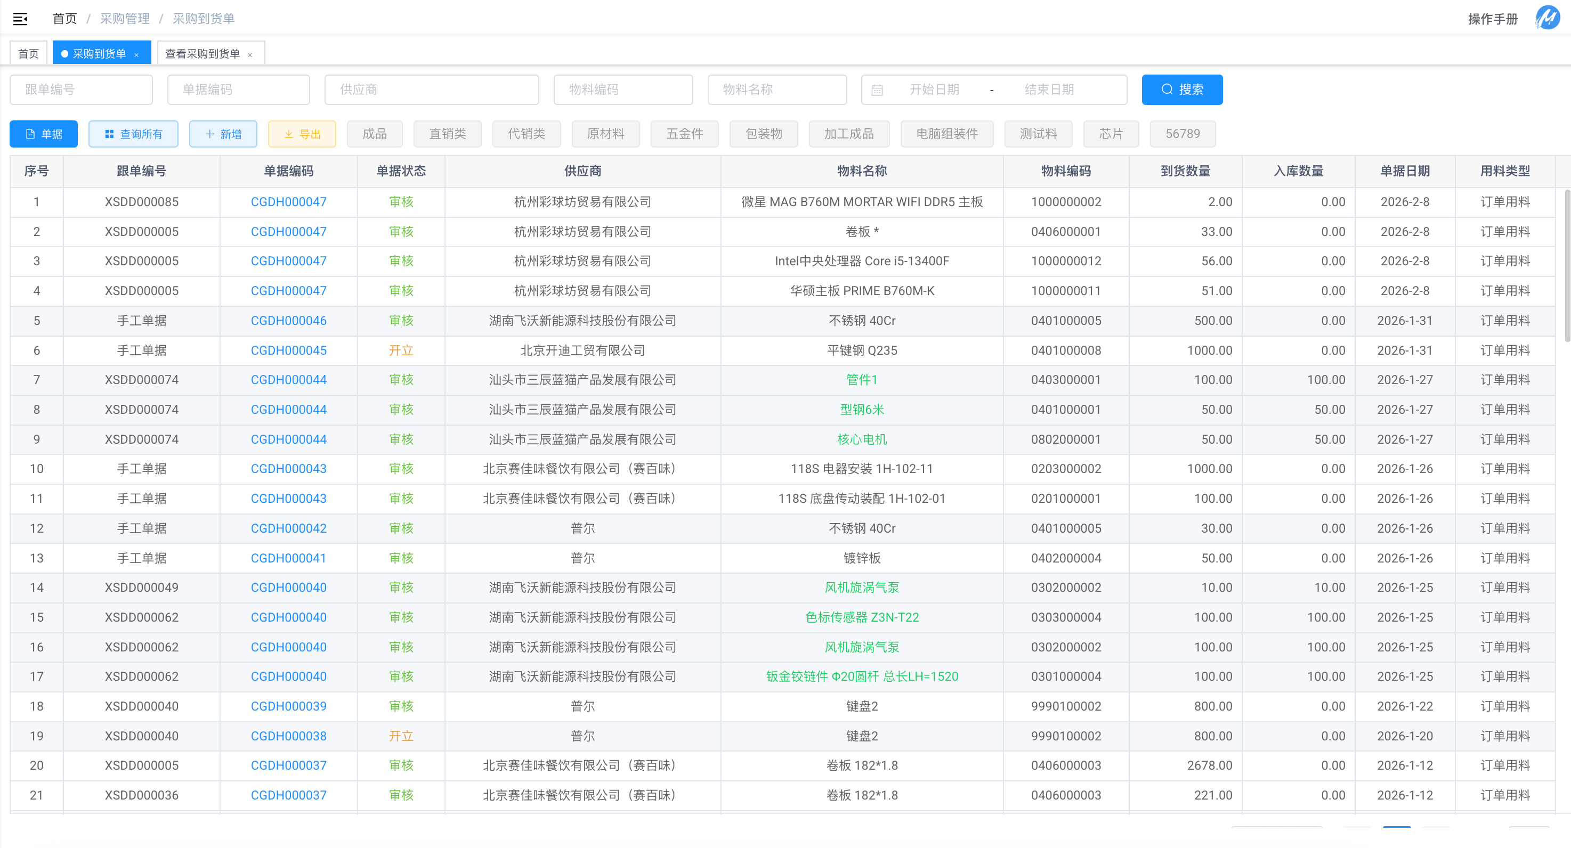Click the 供应商 search input field
Viewport: 1571px width, 848px height.
tap(431, 89)
